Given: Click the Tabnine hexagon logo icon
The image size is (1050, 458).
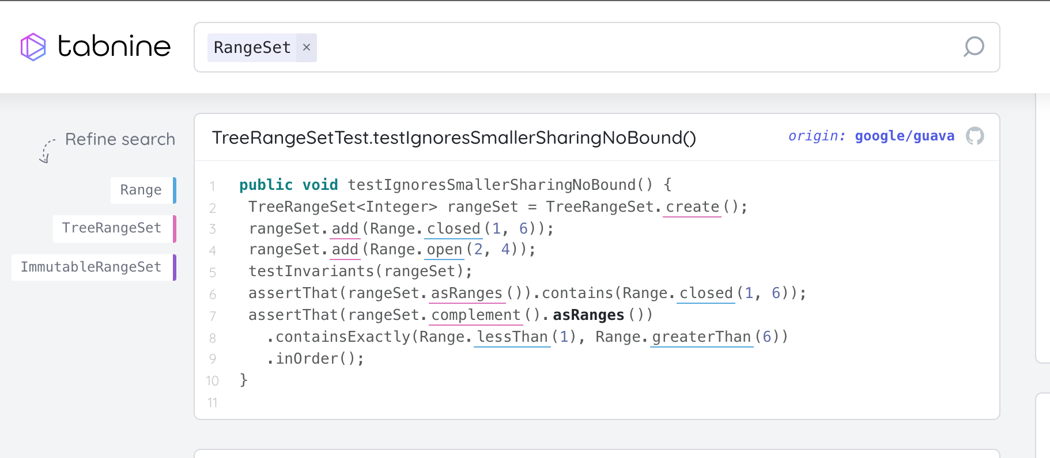Looking at the screenshot, I should [x=33, y=47].
